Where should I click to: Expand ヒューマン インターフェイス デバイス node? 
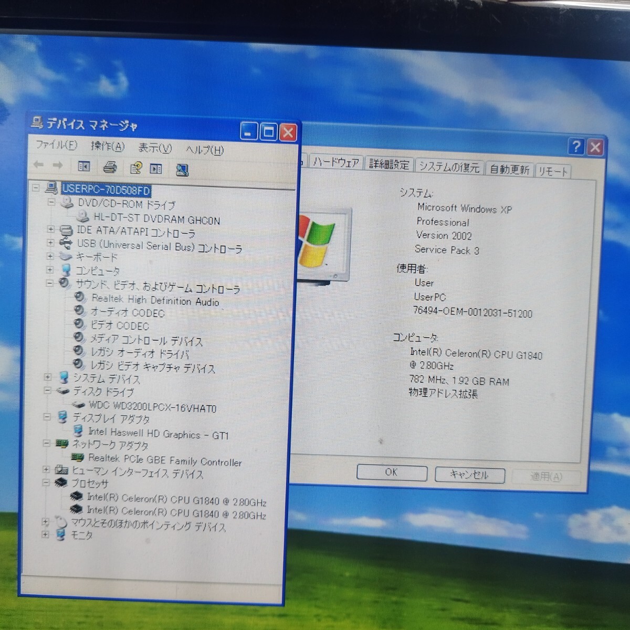46,469
